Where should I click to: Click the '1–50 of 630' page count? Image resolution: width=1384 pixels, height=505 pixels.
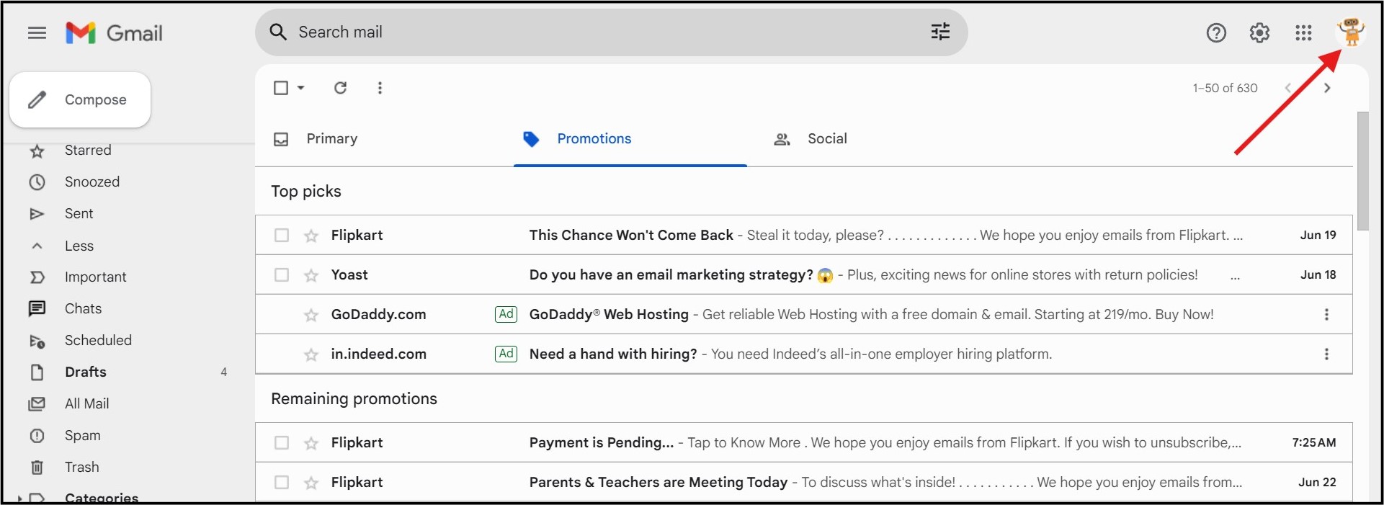[x=1225, y=88]
